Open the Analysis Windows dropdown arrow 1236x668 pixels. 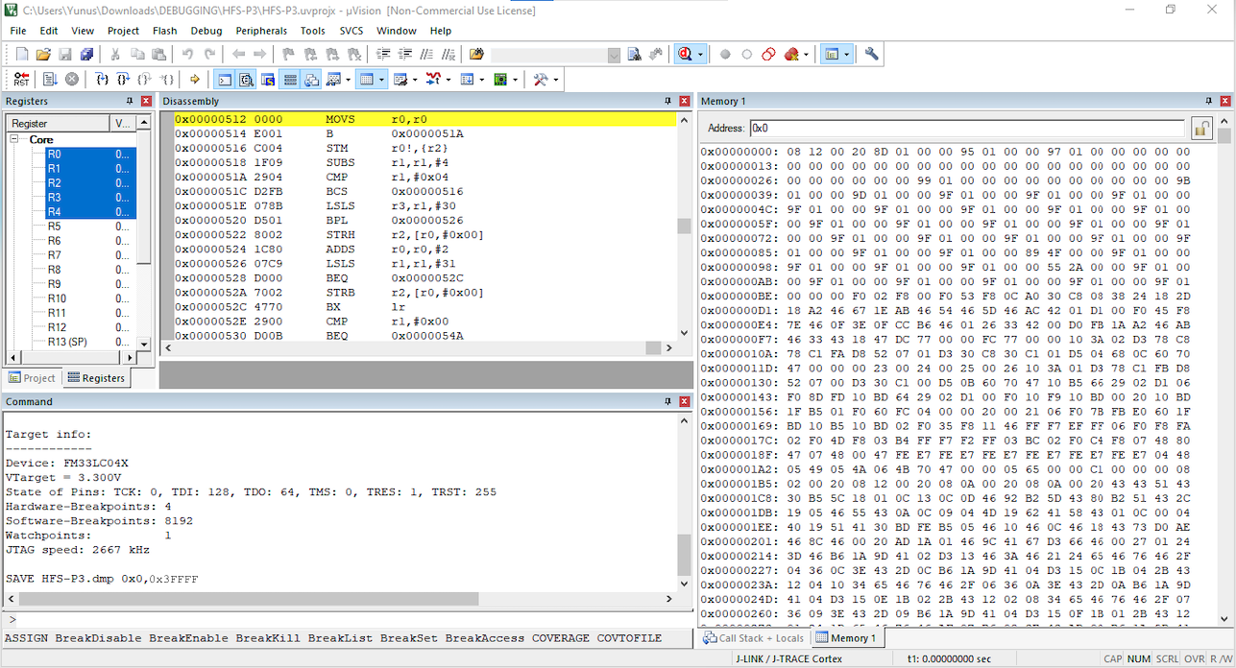448,80
